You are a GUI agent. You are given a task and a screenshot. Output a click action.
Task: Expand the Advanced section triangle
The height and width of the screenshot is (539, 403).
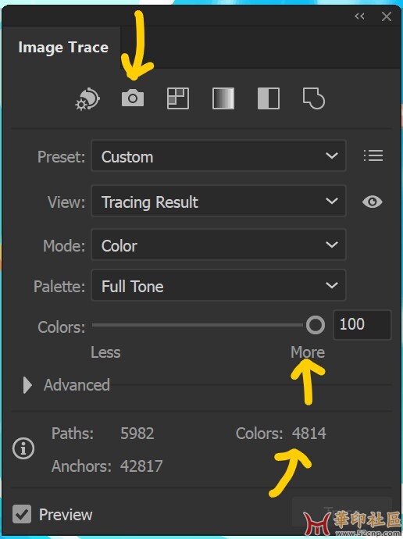tap(27, 385)
